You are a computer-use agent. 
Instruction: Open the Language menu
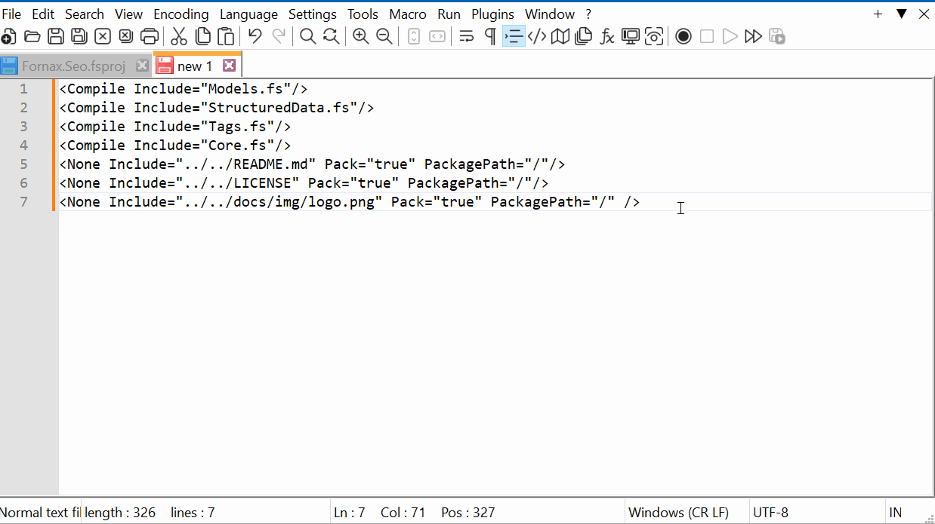248,14
